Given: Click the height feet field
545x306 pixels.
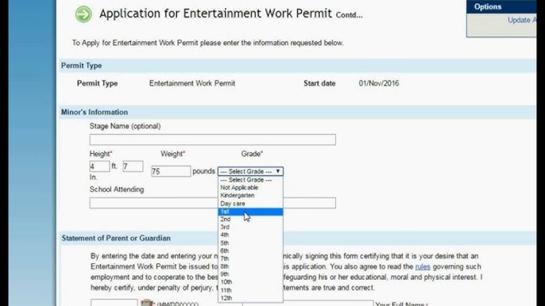Looking at the screenshot, I should pyautogui.click(x=99, y=166).
